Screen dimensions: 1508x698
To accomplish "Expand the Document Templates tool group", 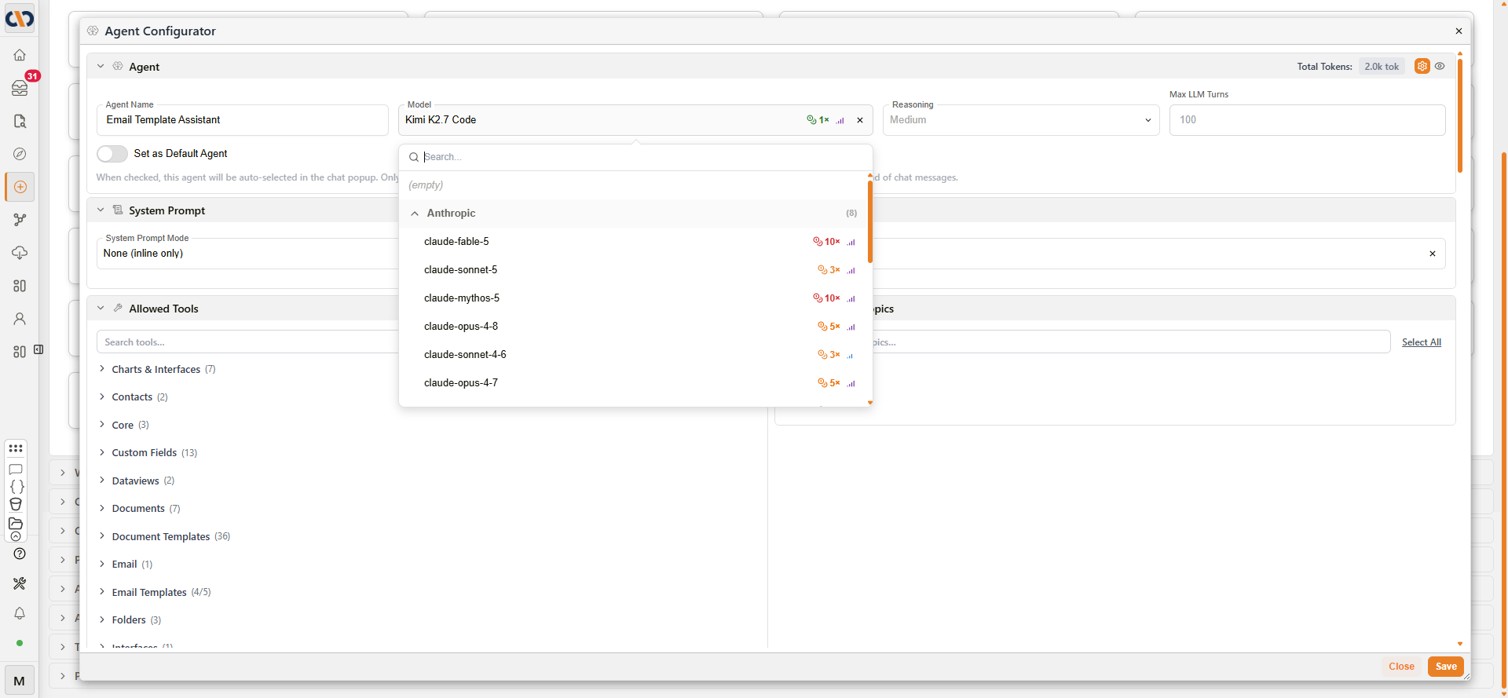I will (102, 536).
